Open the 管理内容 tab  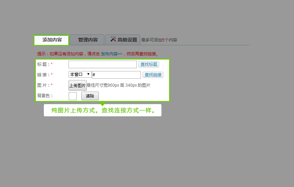point(87,40)
